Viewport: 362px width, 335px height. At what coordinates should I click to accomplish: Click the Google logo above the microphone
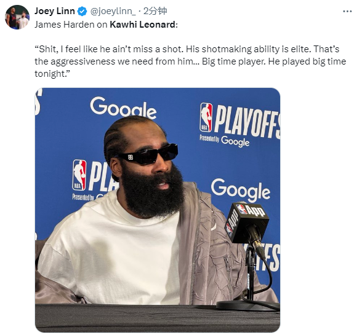point(241,190)
